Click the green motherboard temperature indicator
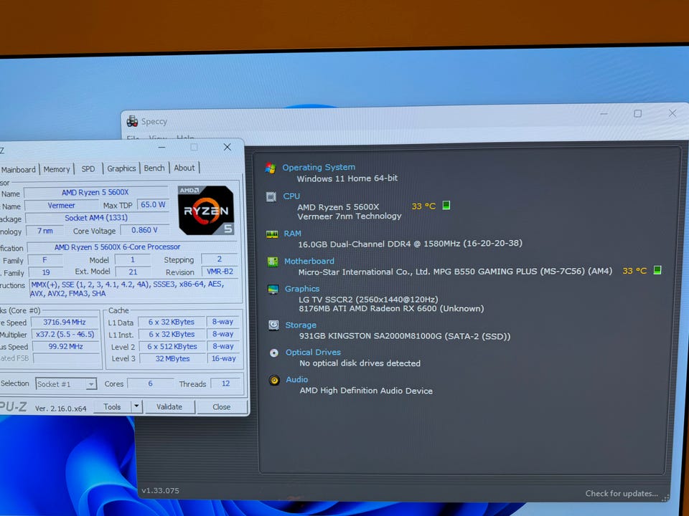The width and height of the screenshot is (689, 516). [657, 270]
